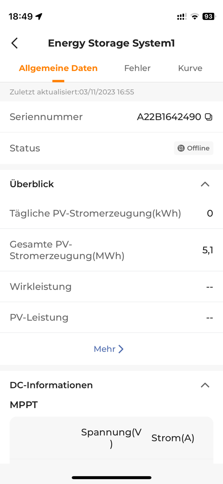Tap the Wi-Fi icon in status bar

coord(195,16)
